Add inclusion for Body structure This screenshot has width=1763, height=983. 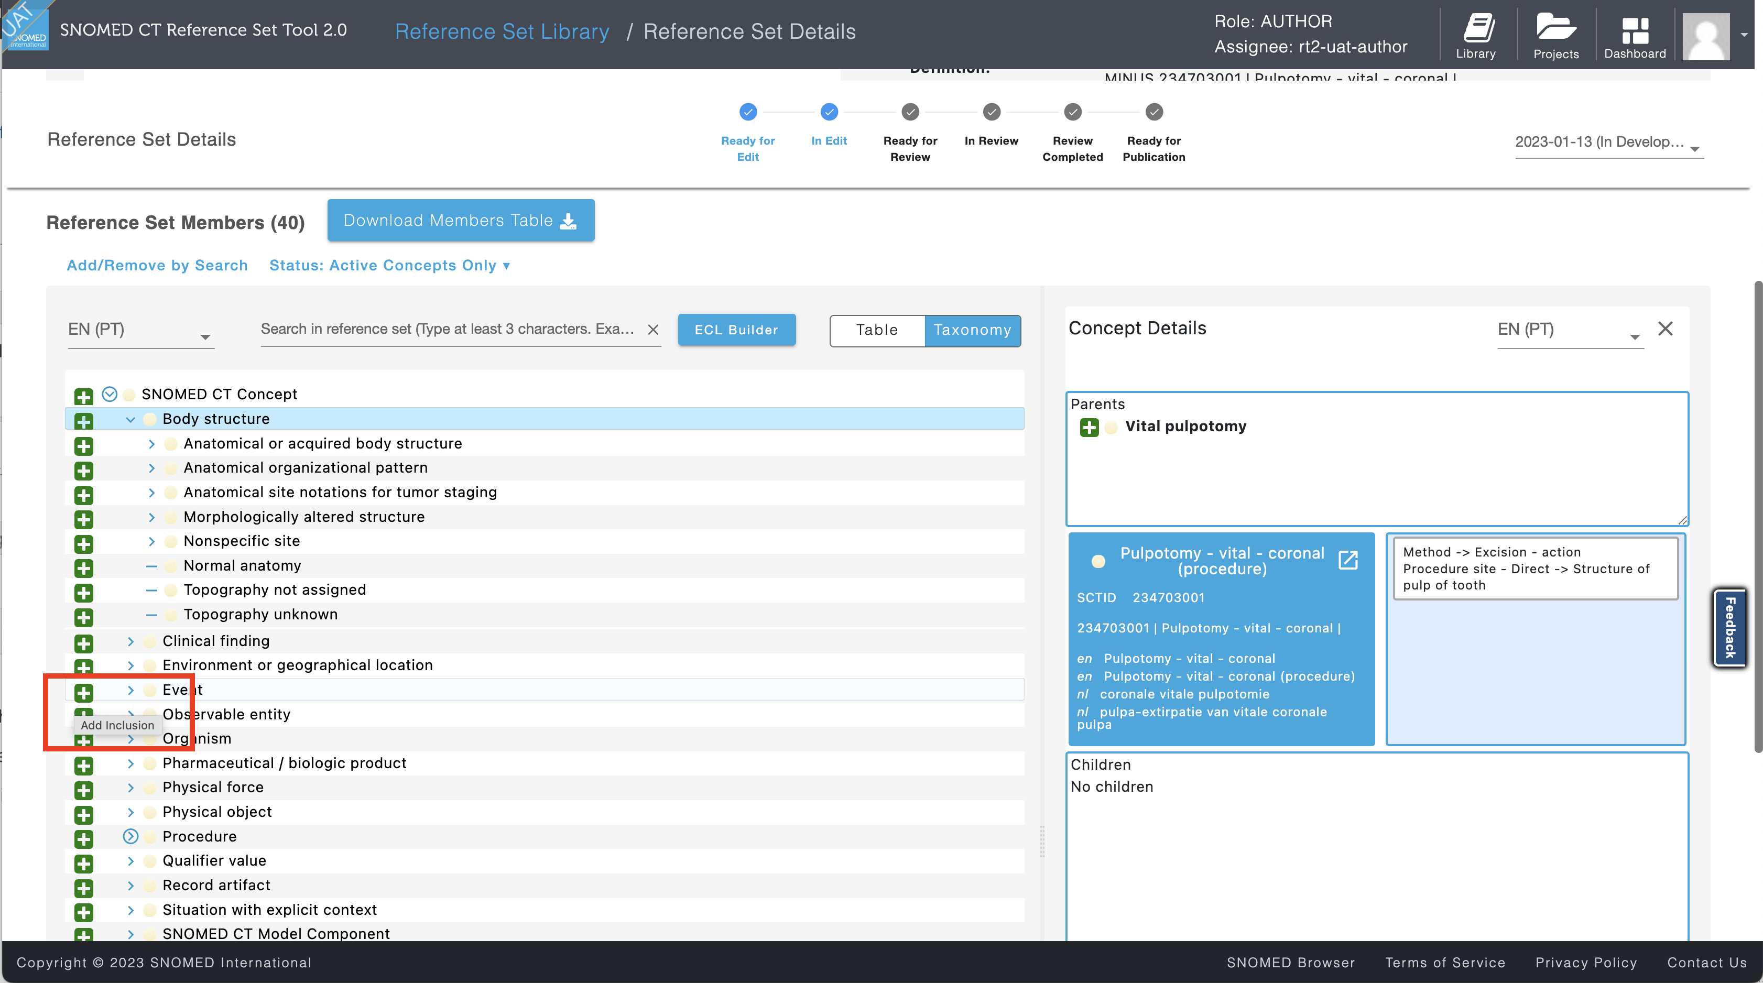(83, 421)
